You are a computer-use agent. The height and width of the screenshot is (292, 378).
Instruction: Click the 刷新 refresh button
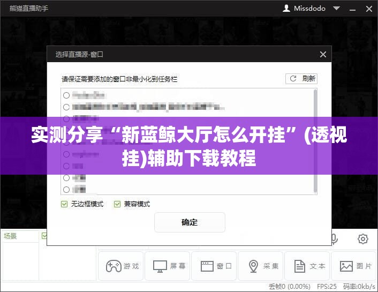click(301, 79)
